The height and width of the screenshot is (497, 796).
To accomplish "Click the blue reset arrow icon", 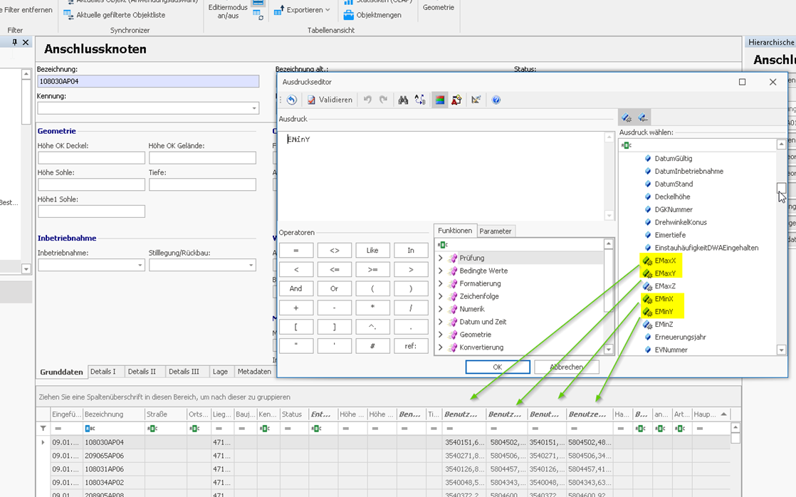I will point(291,100).
